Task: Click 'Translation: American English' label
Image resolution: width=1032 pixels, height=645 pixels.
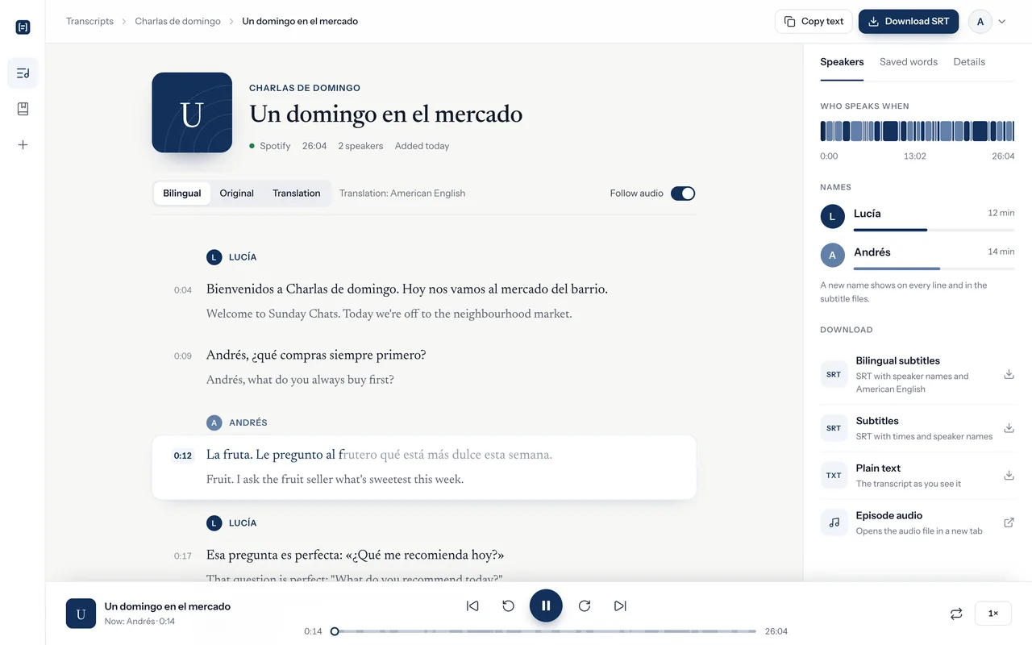Action: click(402, 193)
